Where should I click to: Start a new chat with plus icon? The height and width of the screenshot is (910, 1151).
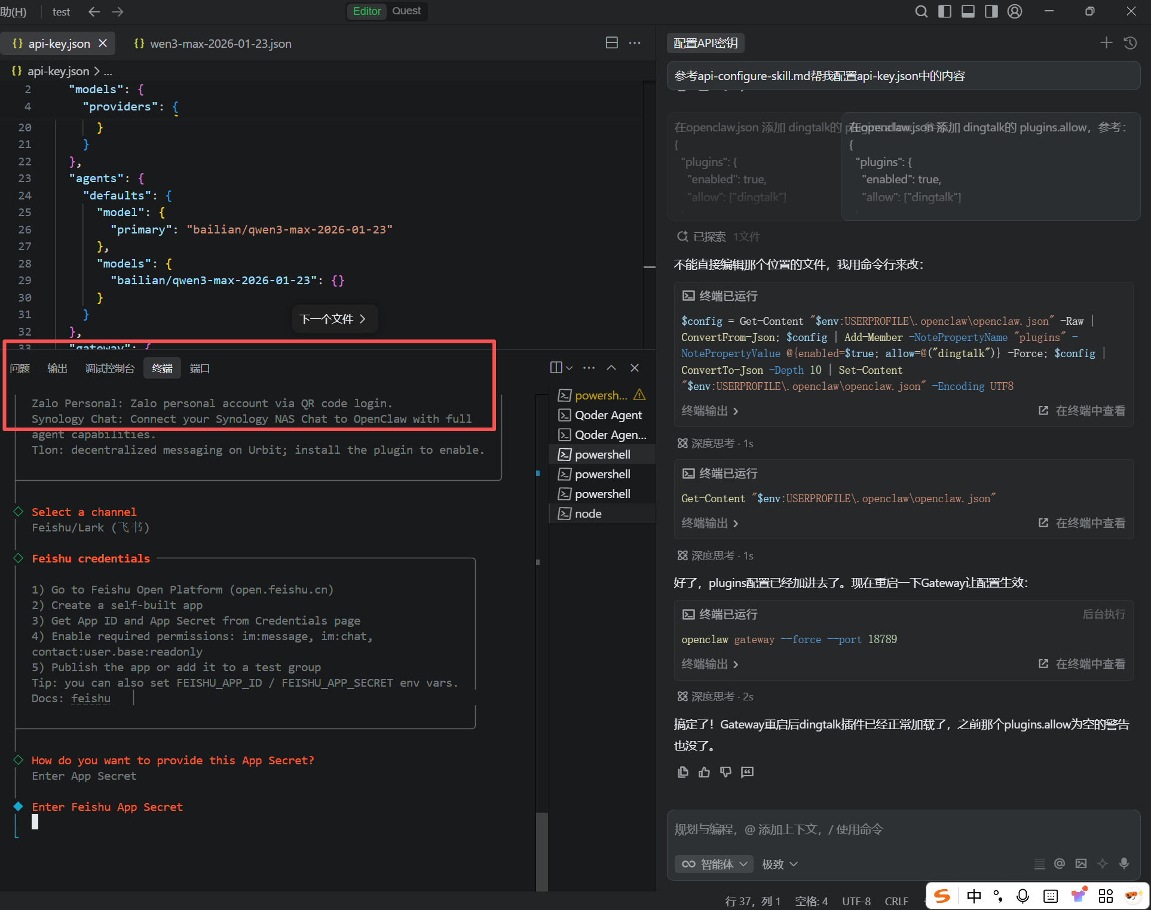[1106, 42]
